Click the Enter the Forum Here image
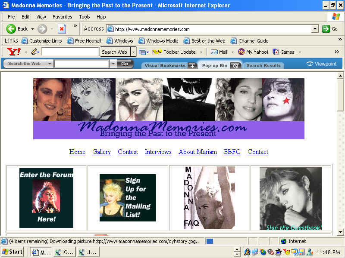This screenshot has height=258, width=345. tap(46, 198)
